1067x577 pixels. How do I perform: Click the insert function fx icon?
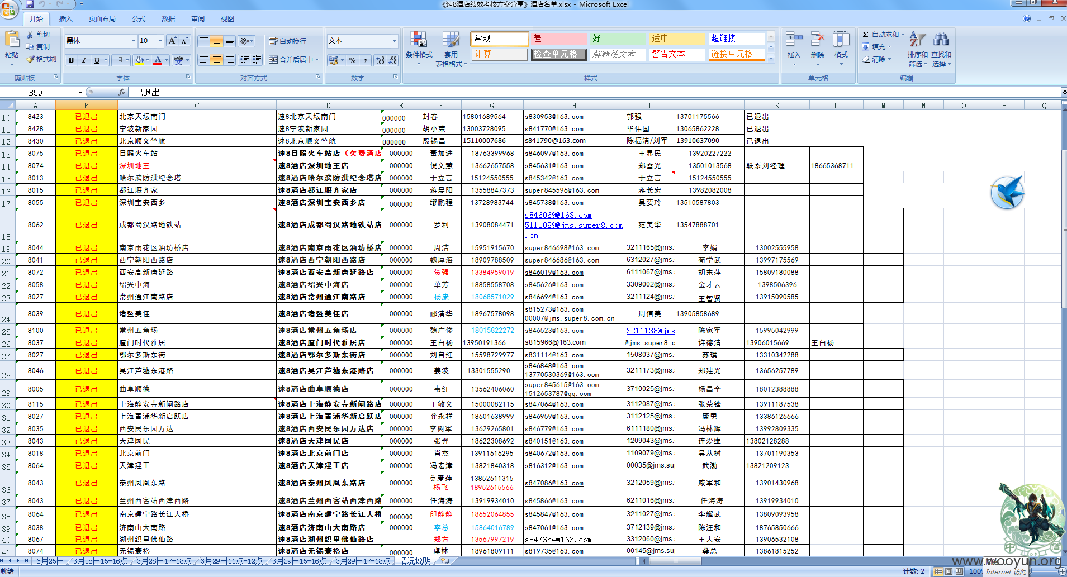point(122,92)
